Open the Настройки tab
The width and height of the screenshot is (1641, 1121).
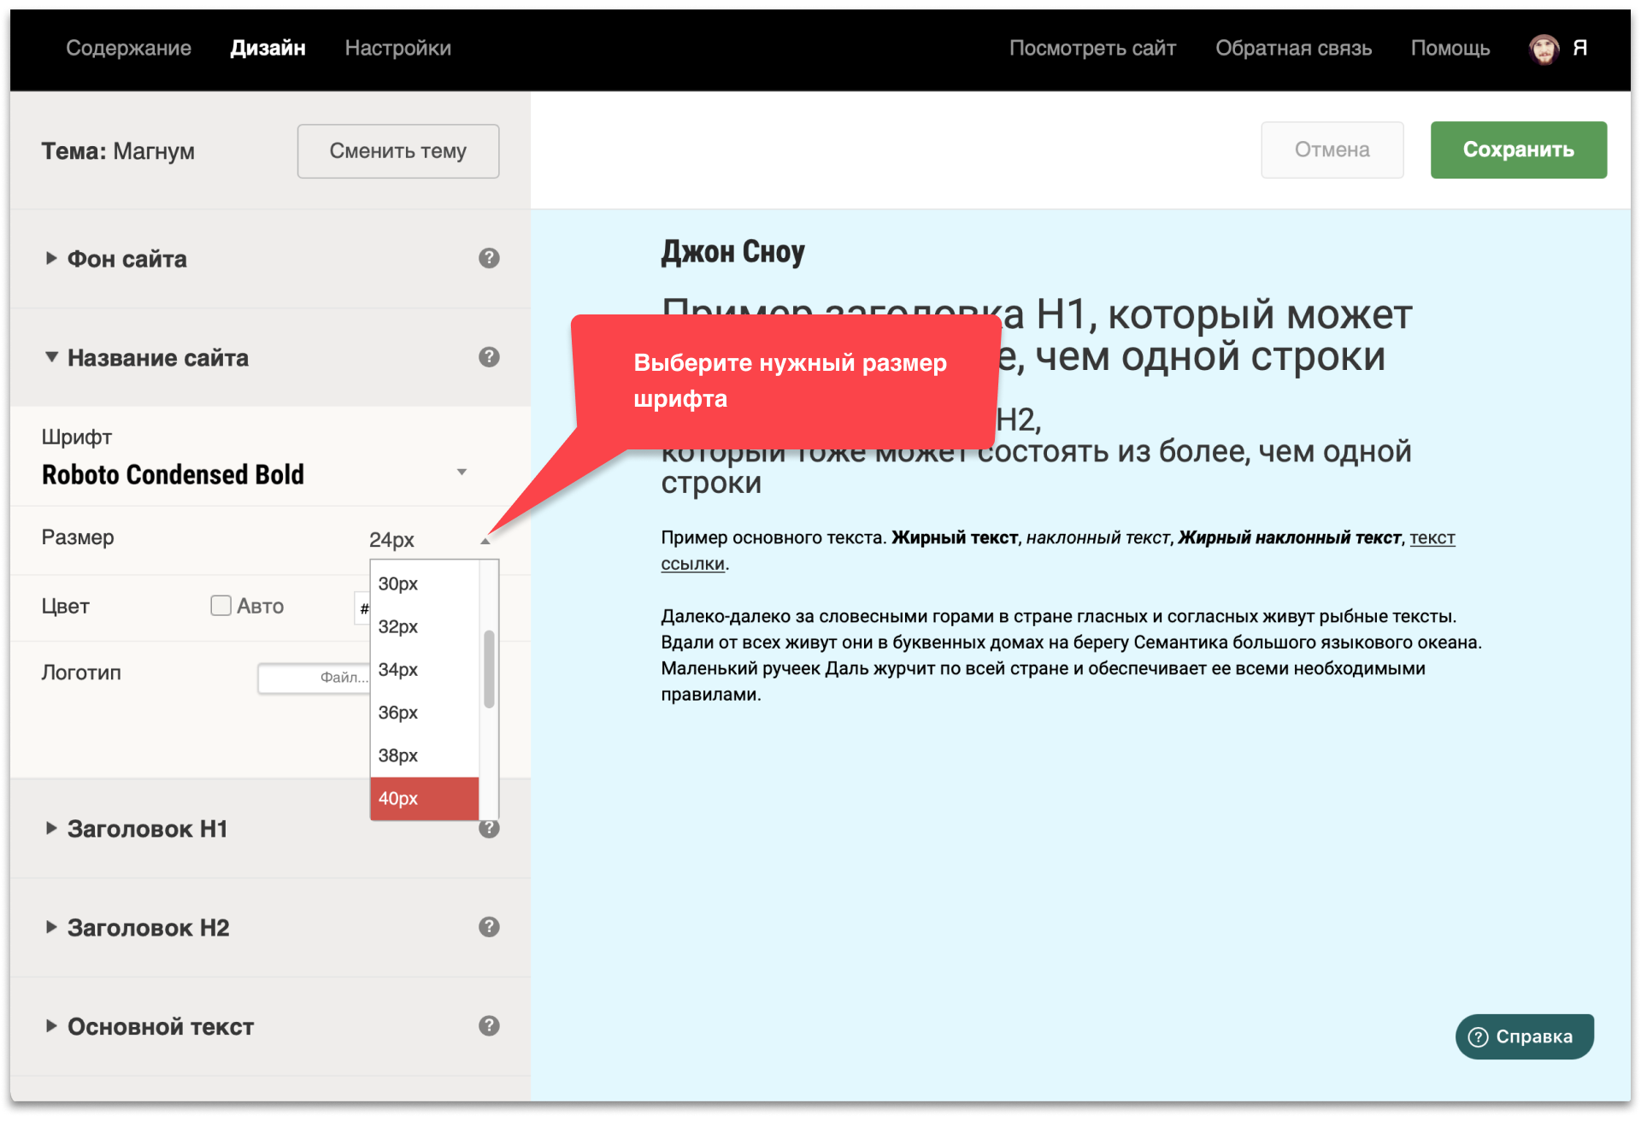[x=398, y=49]
